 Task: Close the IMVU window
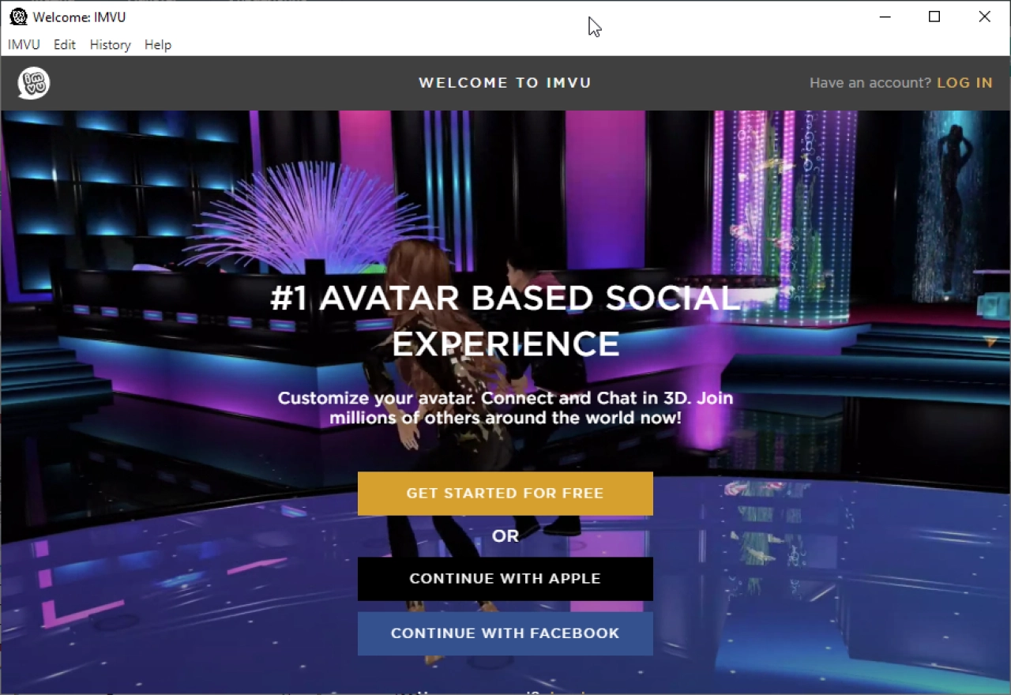[985, 17]
